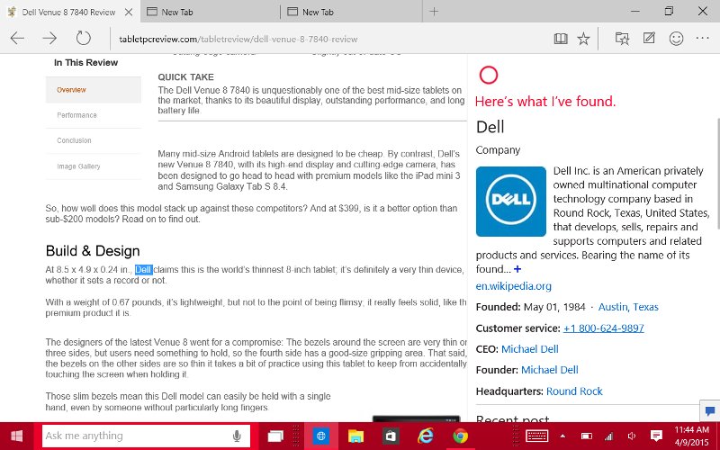Viewport: 720px width, 450px height.
Task: Click the Cortana circle icon
Action: coord(488,75)
